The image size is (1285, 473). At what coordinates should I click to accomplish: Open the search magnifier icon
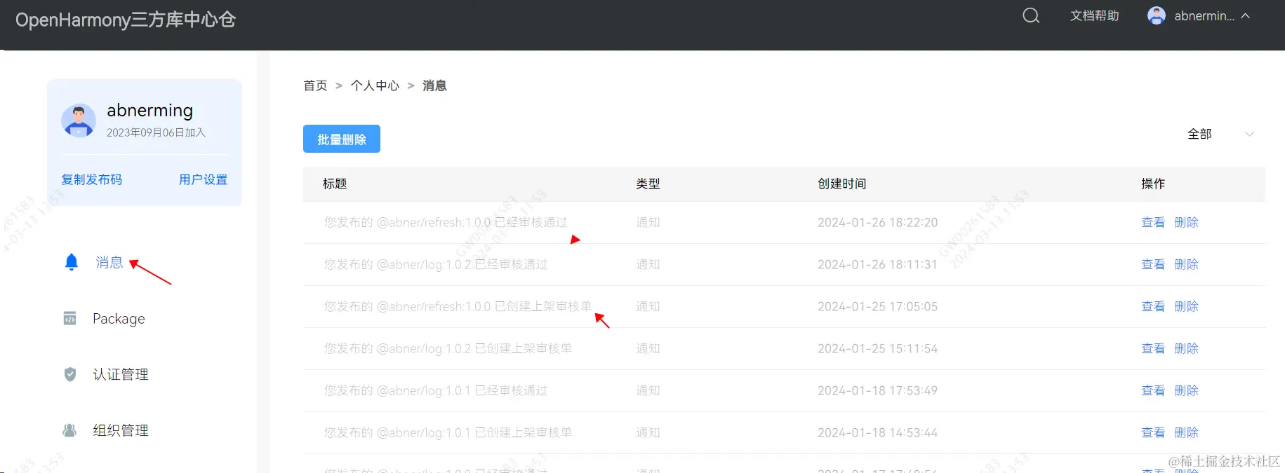[x=1031, y=15]
